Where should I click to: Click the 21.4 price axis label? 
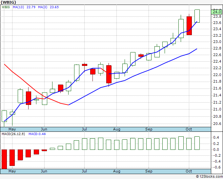[217, 95]
